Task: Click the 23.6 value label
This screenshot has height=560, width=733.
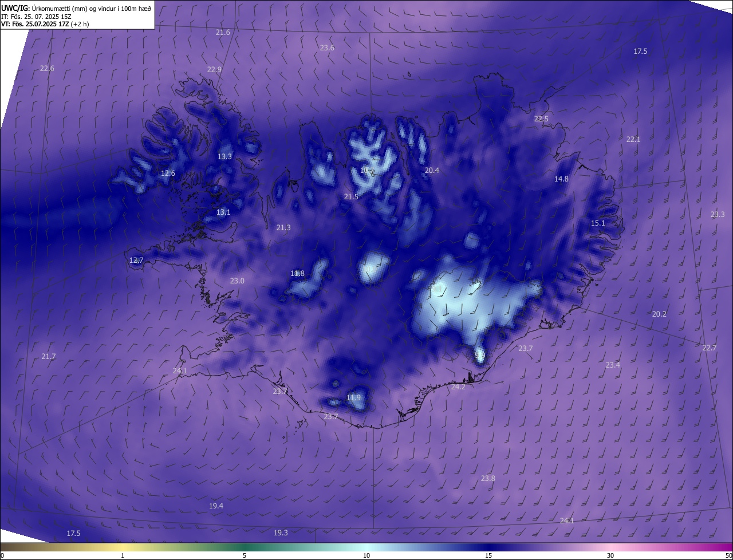Action: tap(327, 48)
